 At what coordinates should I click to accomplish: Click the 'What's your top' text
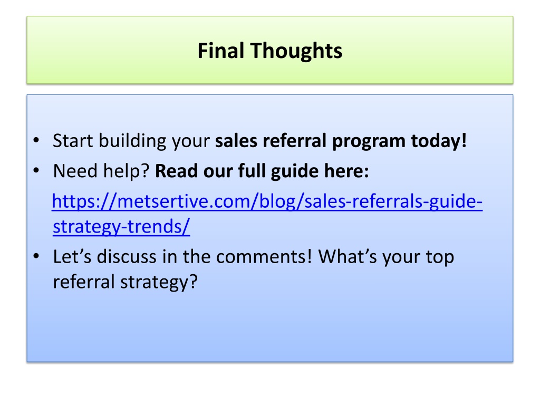(x=386, y=257)
